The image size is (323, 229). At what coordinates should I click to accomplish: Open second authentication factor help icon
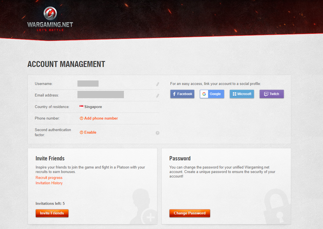(158, 133)
